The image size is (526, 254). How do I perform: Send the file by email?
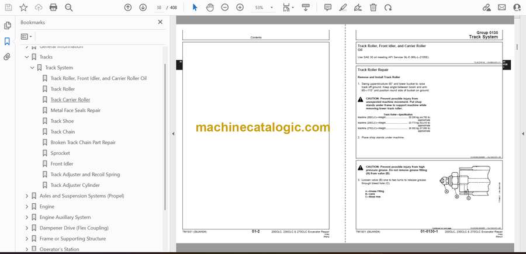tap(502, 8)
